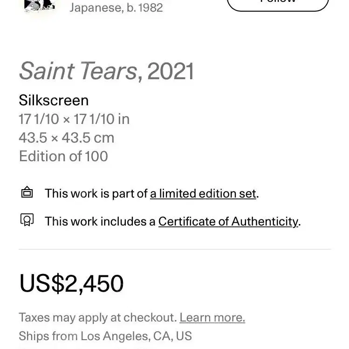Click the Edition of 100 text
Image resolution: width=349 pixels, height=349 pixels.
63,156
